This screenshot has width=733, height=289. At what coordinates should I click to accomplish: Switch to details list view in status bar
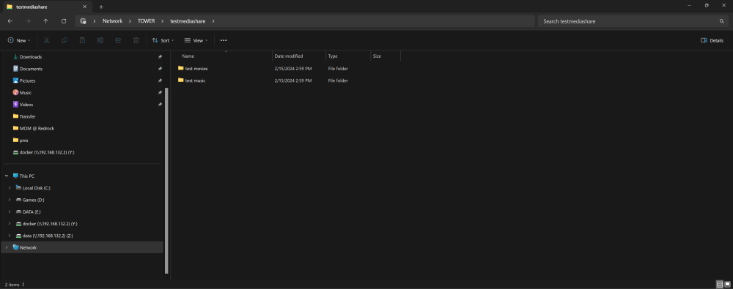pos(720,285)
